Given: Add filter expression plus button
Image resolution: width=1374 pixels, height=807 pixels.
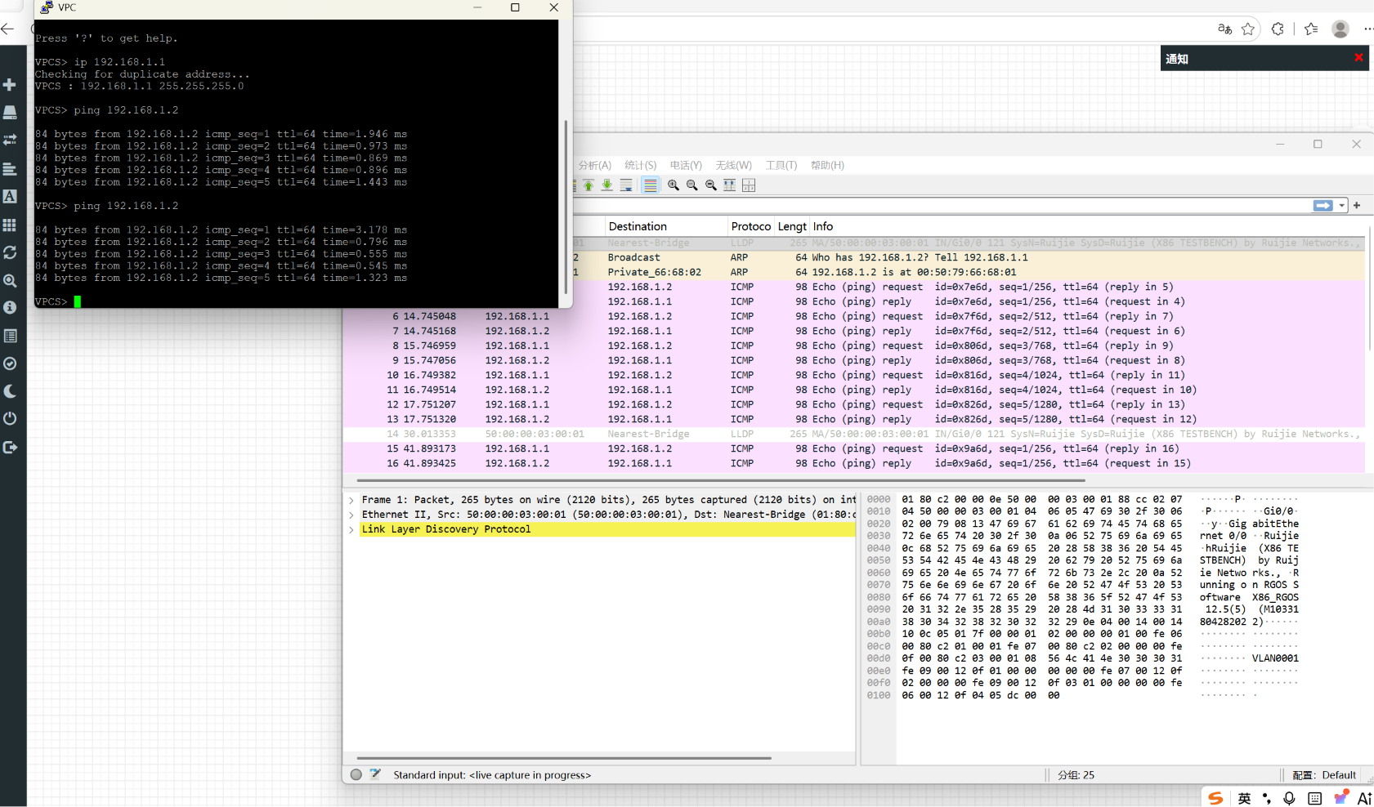Looking at the screenshot, I should point(1357,206).
